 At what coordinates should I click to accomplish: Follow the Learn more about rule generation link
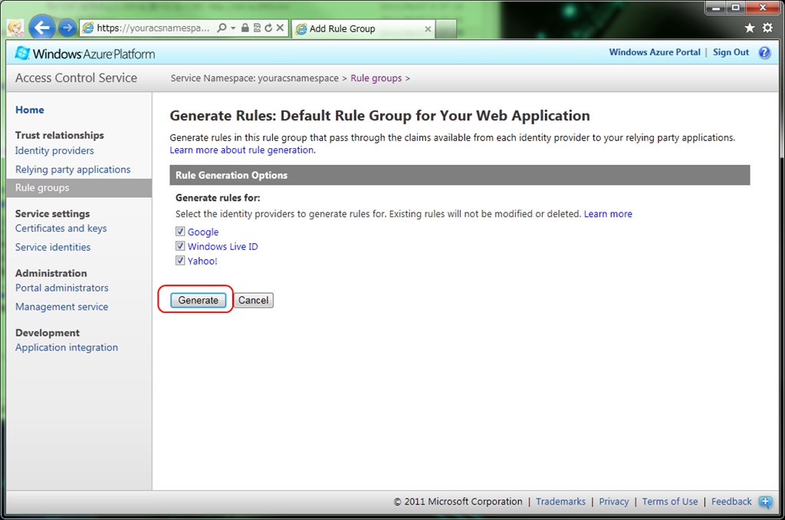click(x=241, y=150)
